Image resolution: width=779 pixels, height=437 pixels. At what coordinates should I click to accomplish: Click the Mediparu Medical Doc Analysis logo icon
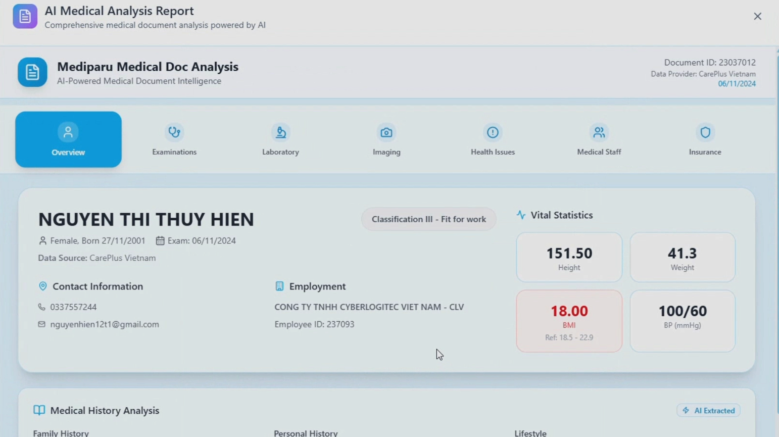coord(32,72)
